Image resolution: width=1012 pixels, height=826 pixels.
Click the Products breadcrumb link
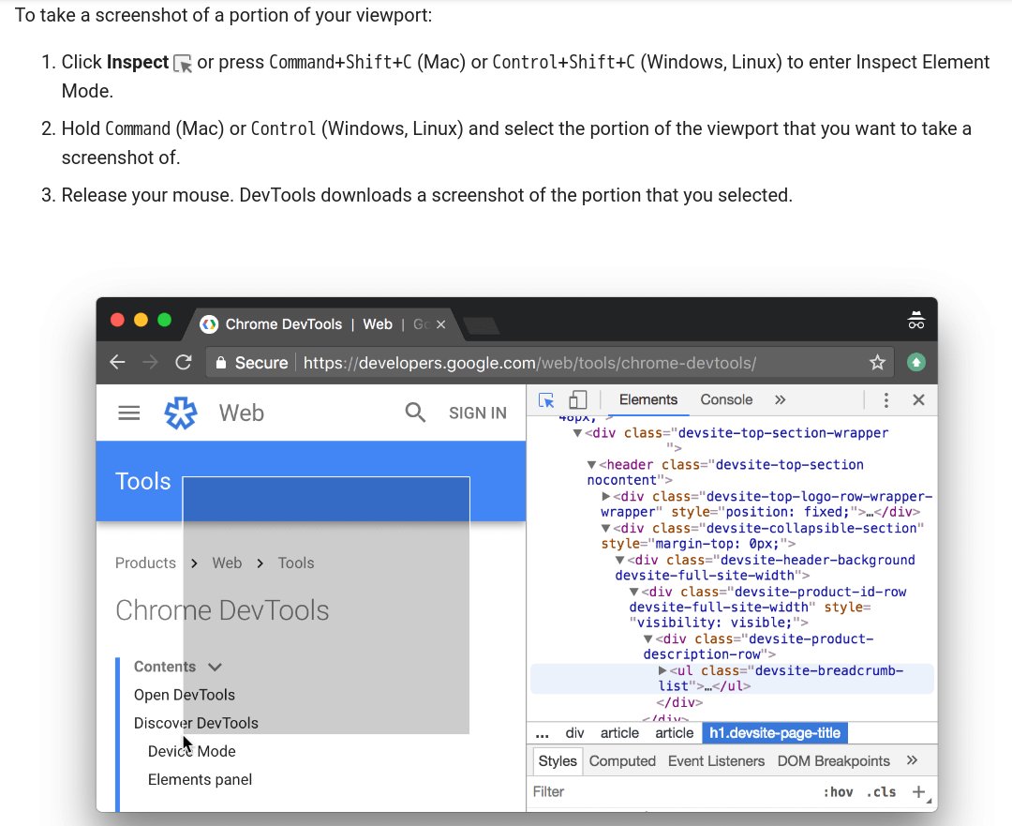[145, 563]
